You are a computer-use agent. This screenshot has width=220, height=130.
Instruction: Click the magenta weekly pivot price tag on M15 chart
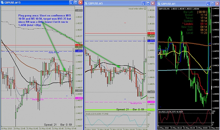pos(79,98)
